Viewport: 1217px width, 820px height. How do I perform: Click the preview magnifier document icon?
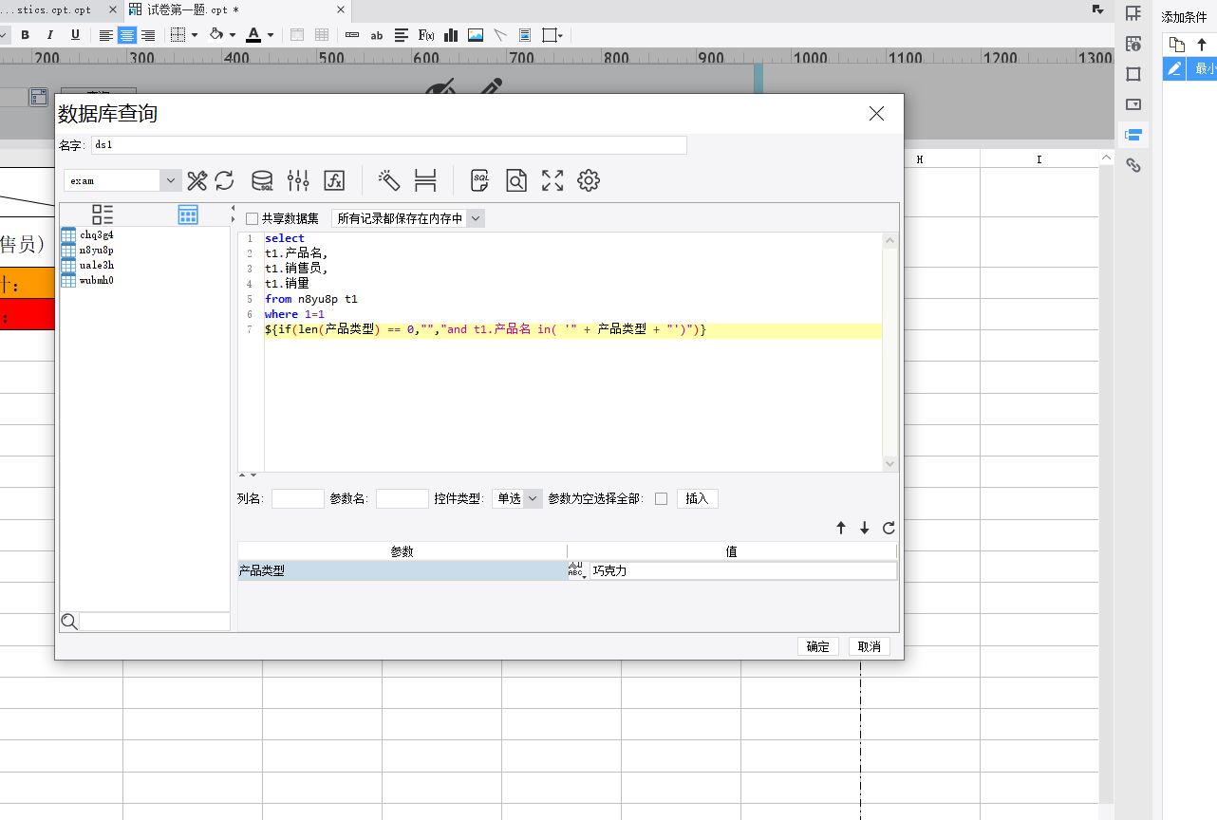515,180
